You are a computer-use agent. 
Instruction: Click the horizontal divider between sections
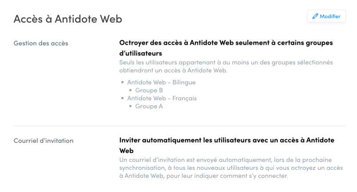point(179,126)
